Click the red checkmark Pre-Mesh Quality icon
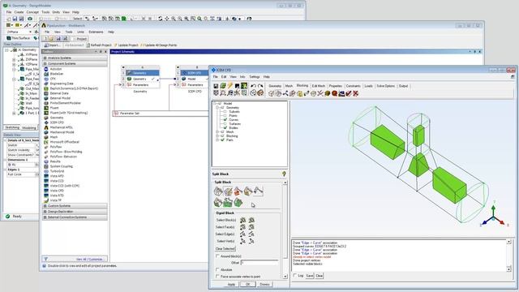Viewport: 519px width, 292px height. pos(349,94)
